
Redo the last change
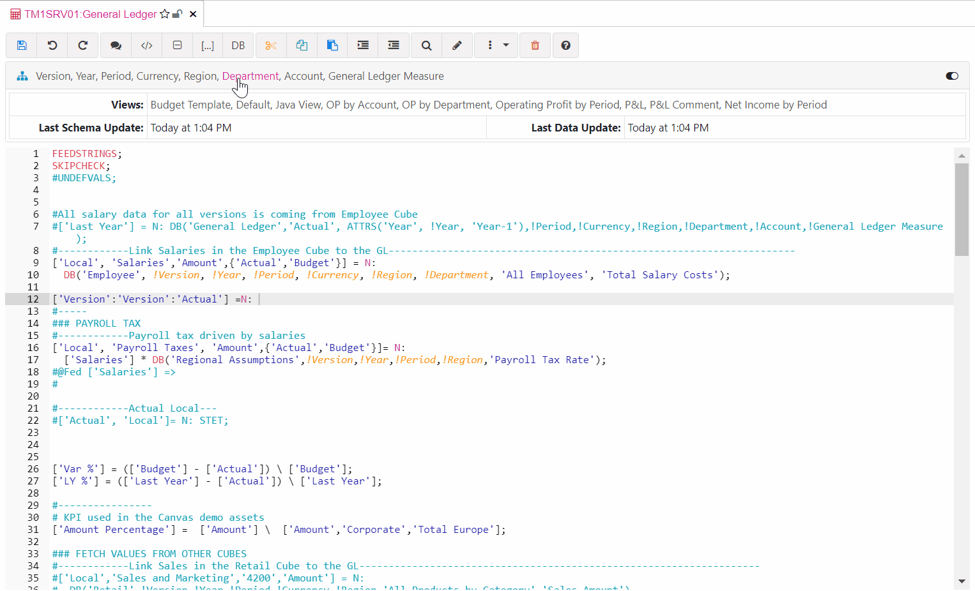[x=82, y=45]
